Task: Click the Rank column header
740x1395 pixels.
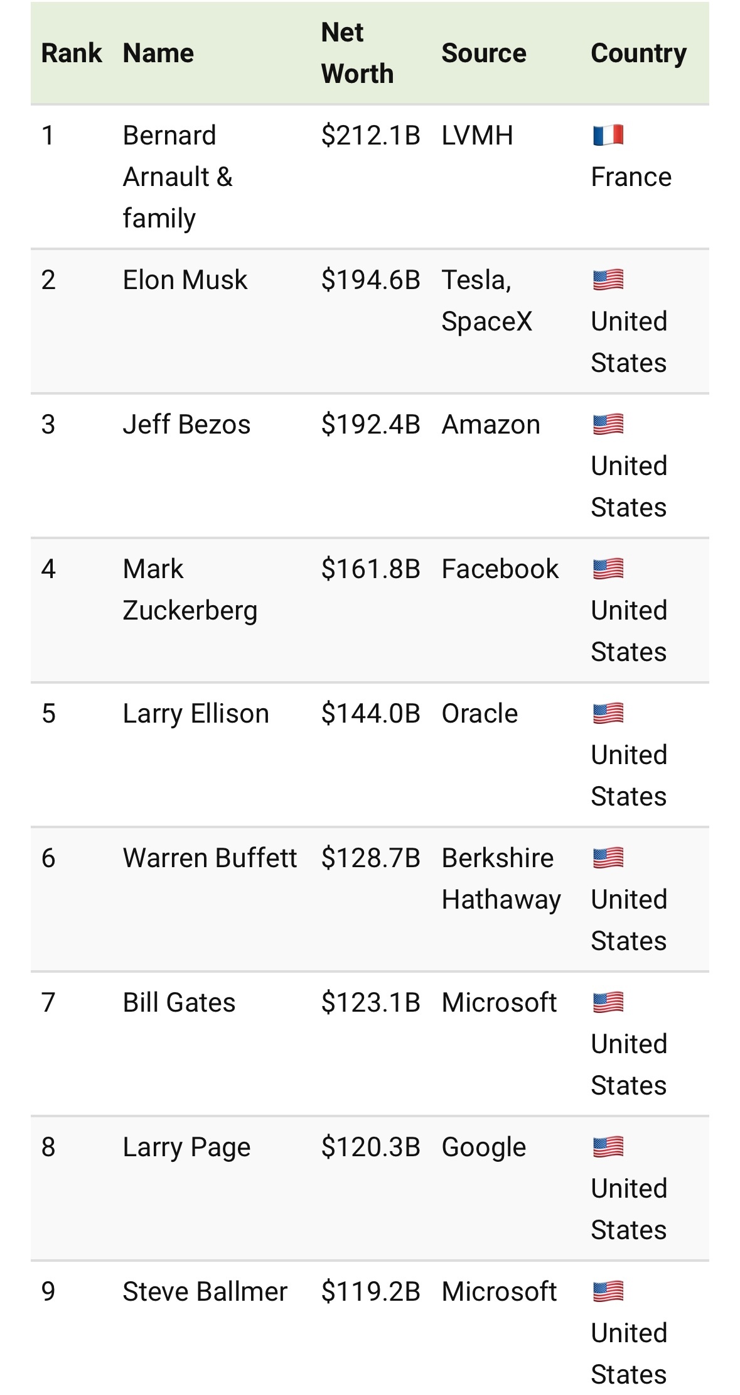Action: coord(71,53)
